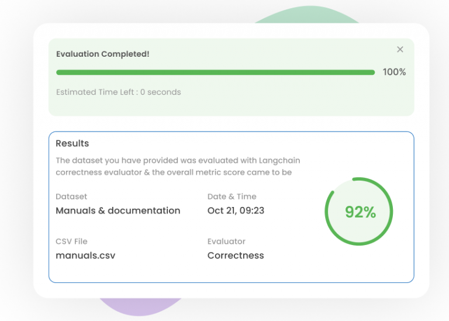
Task: Click the green evaluation progress bar
Action: click(x=215, y=73)
